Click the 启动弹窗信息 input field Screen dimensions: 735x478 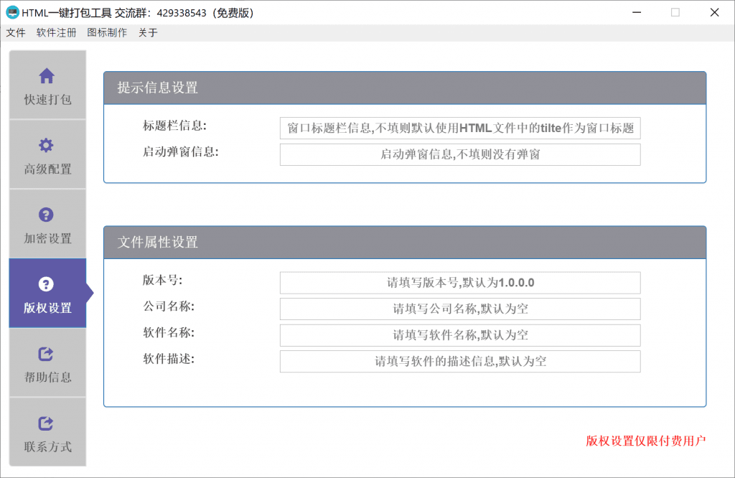point(459,154)
